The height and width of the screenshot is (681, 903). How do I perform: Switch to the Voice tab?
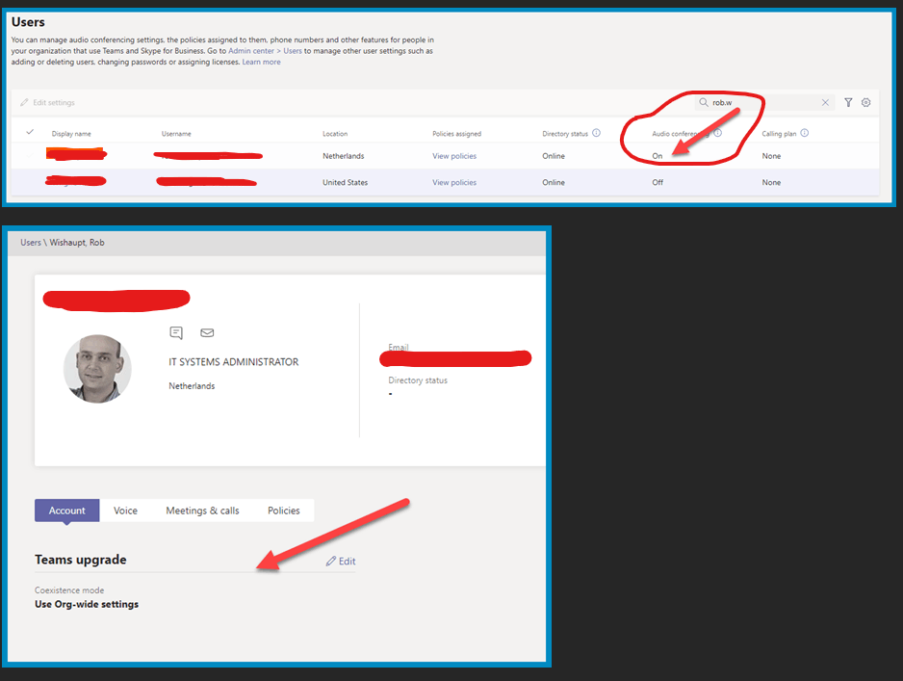125,511
